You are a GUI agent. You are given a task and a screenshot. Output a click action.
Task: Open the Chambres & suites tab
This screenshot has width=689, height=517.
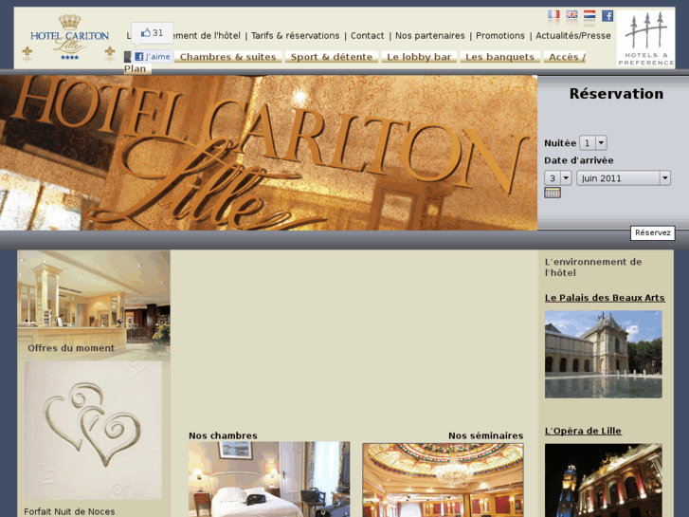[227, 57]
